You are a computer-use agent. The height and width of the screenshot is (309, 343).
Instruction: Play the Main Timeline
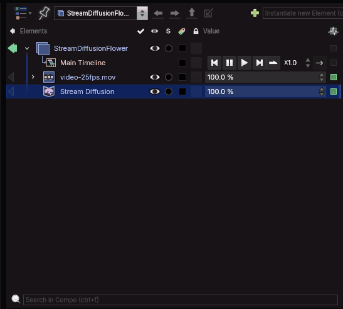244,63
